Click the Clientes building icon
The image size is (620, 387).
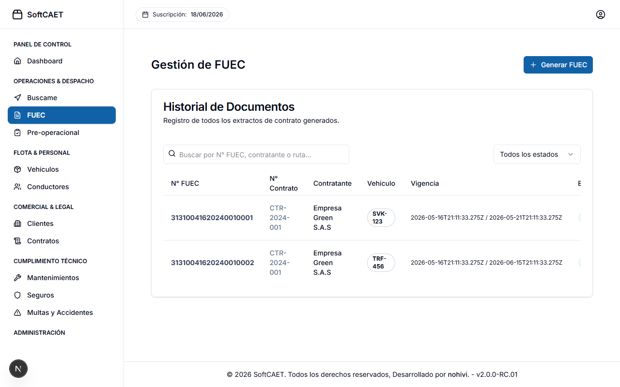click(17, 223)
